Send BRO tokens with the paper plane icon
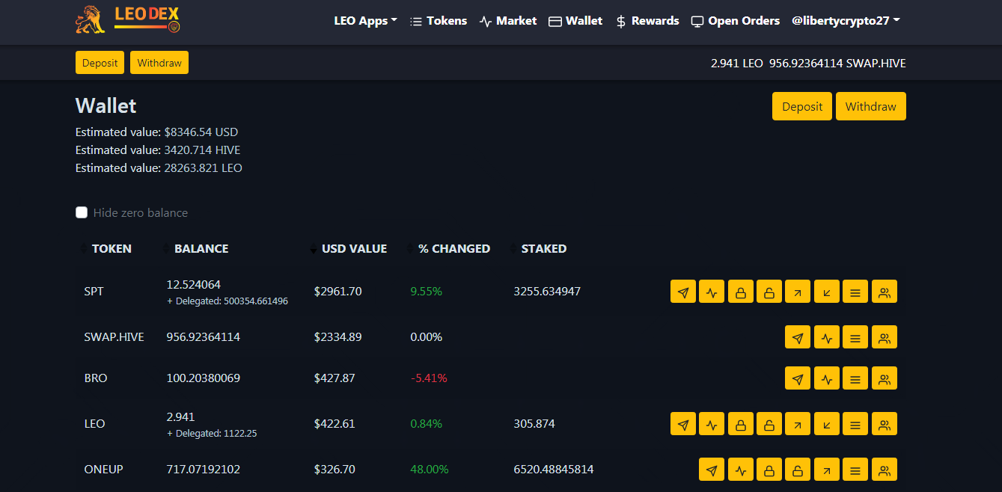 [798, 378]
